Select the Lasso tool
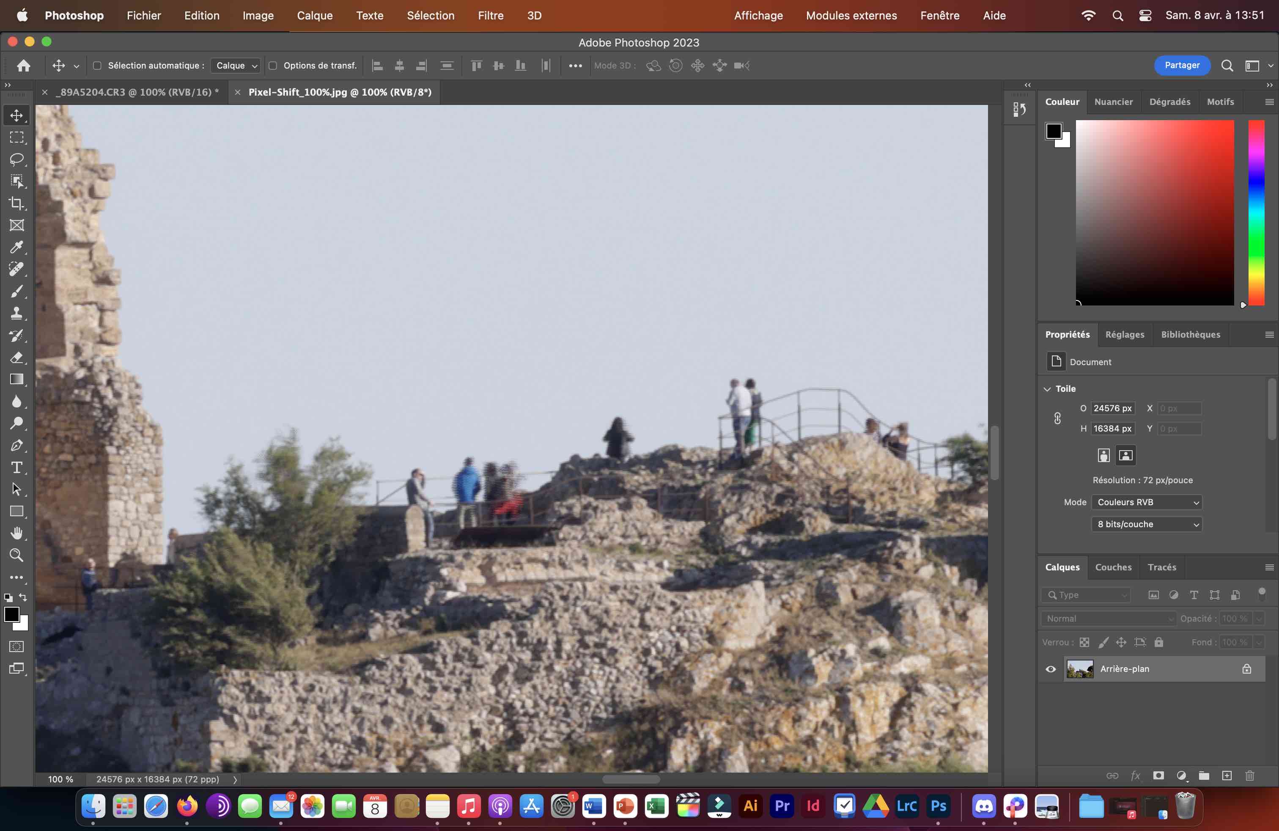Image resolution: width=1279 pixels, height=831 pixels. (x=16, y=159)
